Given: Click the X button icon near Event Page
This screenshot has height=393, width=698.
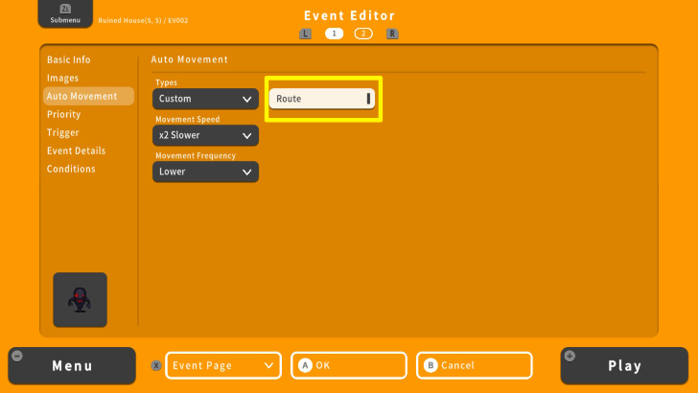Looking at the screenshot, I should click(155, 366).
